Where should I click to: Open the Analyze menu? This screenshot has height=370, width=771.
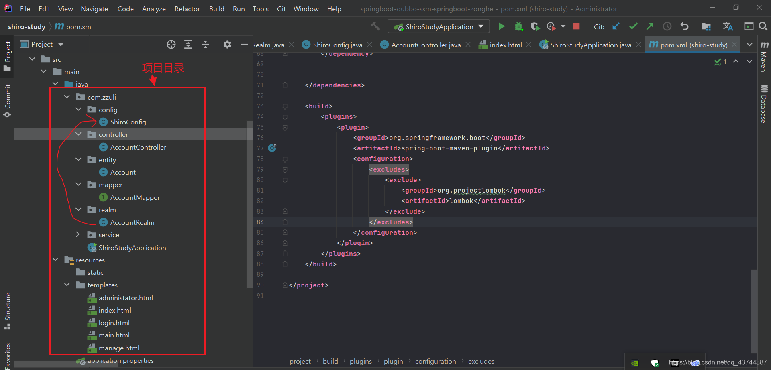tap(154, 9)
